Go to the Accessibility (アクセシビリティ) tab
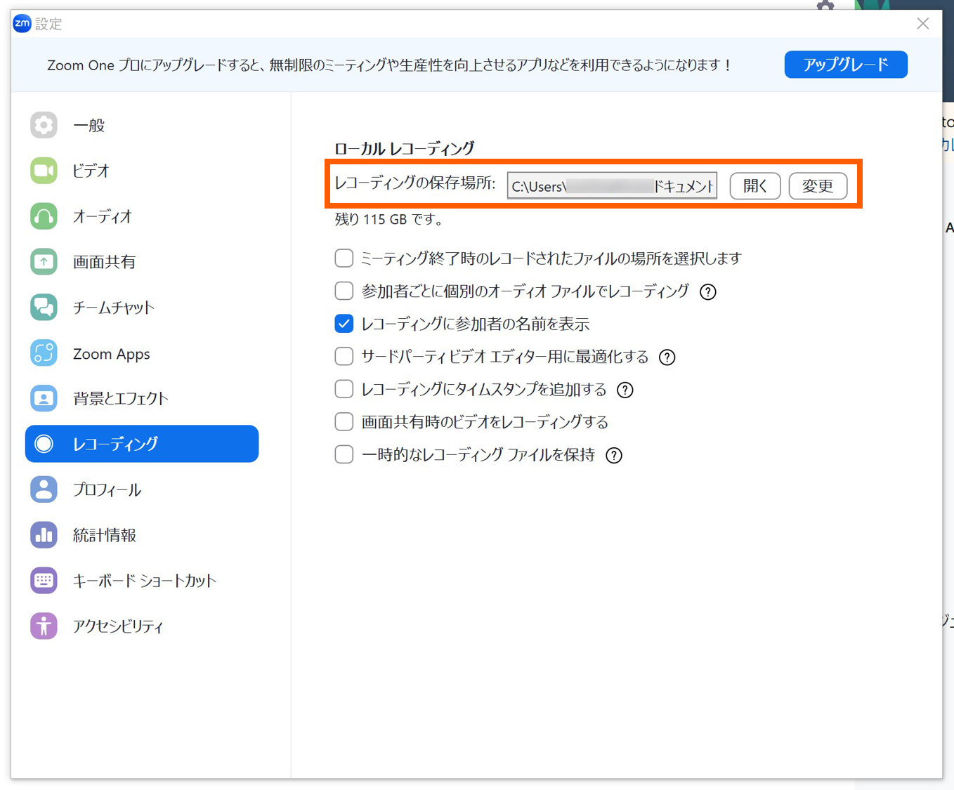954x790 pixels. click(x=117, y=626)
